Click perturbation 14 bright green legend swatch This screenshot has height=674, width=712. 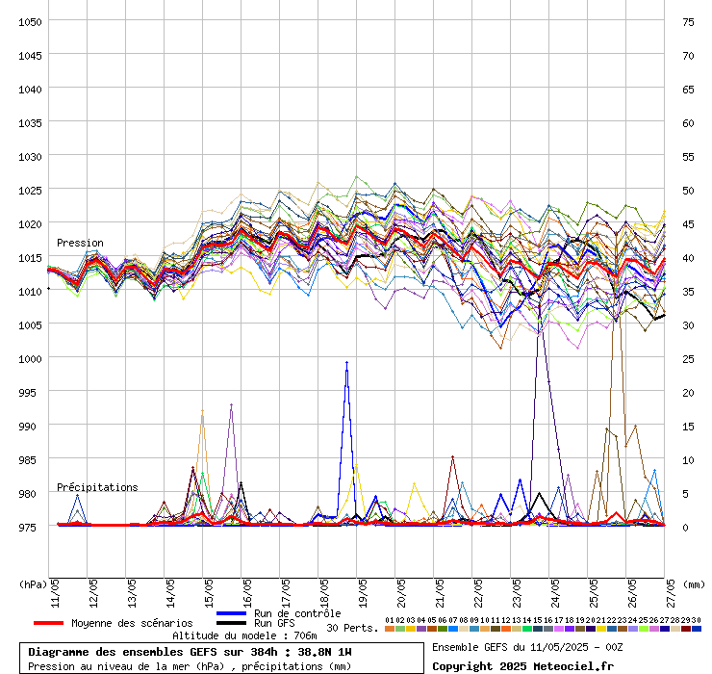point(526,629)
